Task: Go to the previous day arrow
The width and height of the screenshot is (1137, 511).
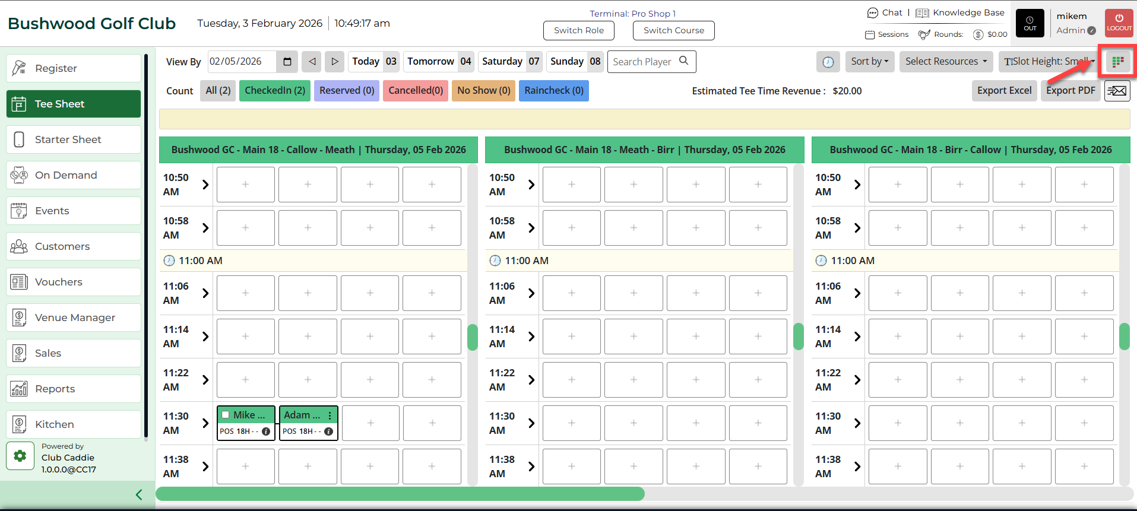Action: pyautogui.click(x=312, y=62)
